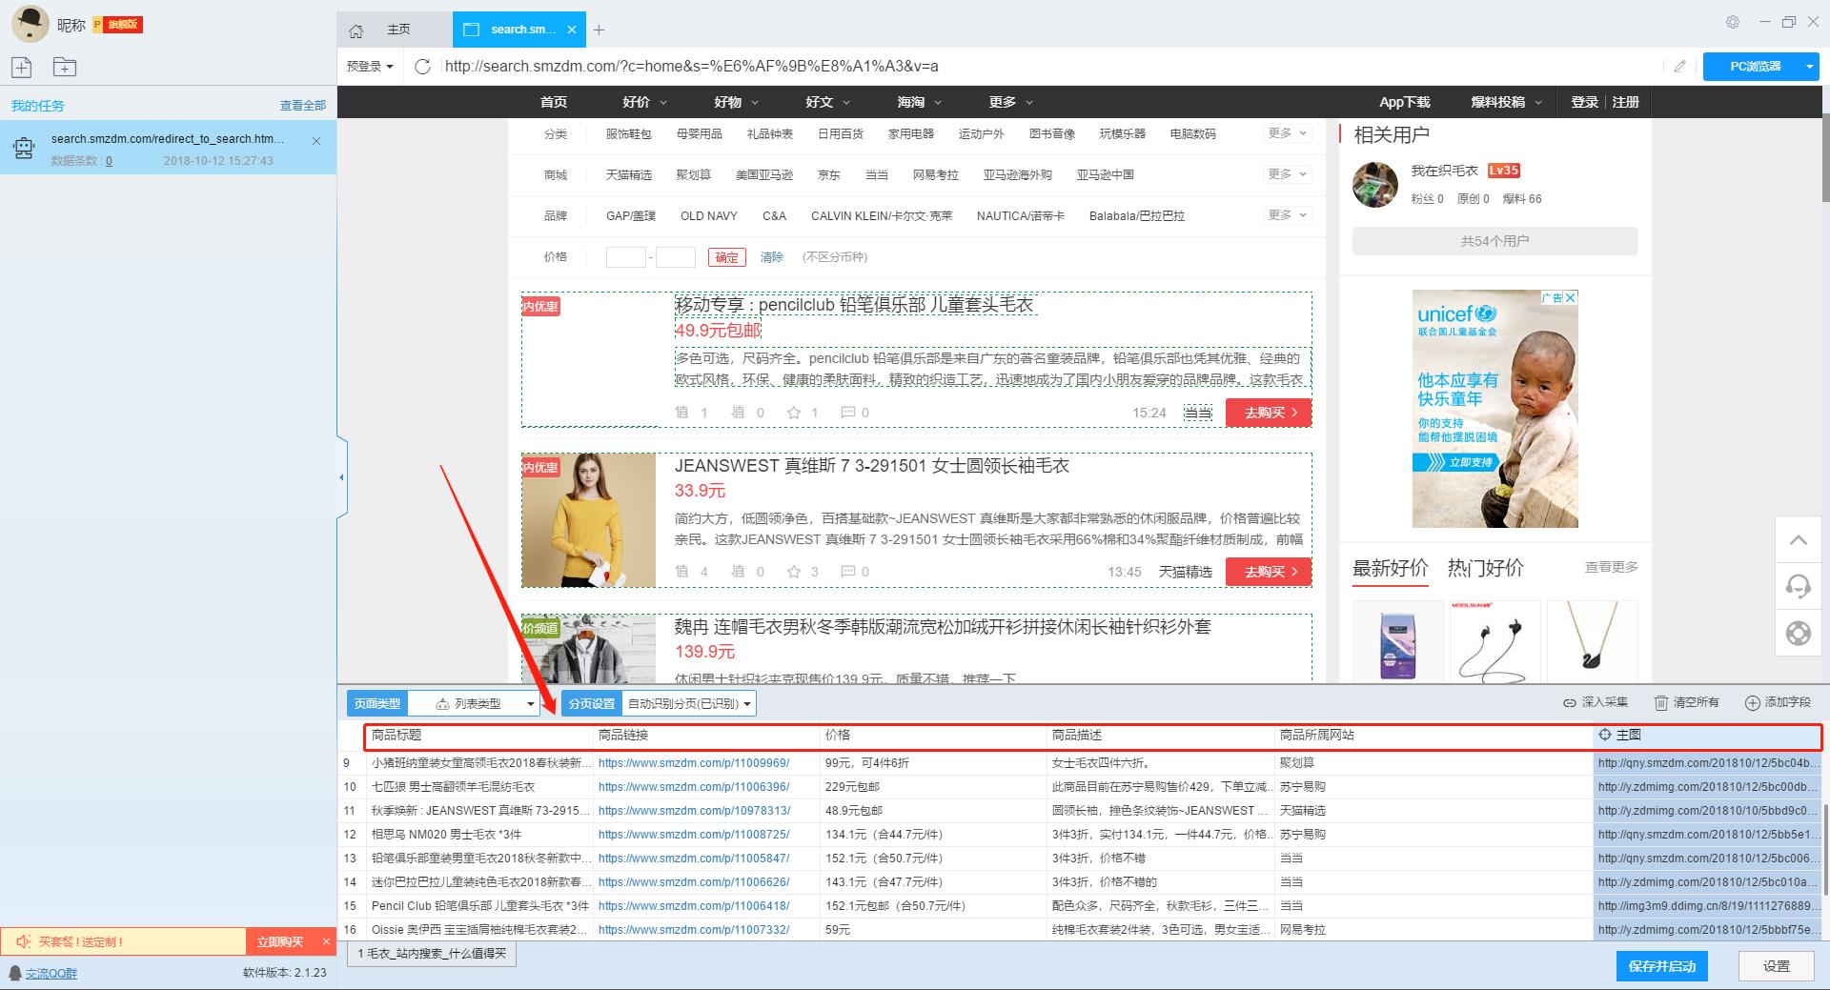Open link https://www.smzdm.com/p/11009969/
1830x990 pixels.
(694, 763)
